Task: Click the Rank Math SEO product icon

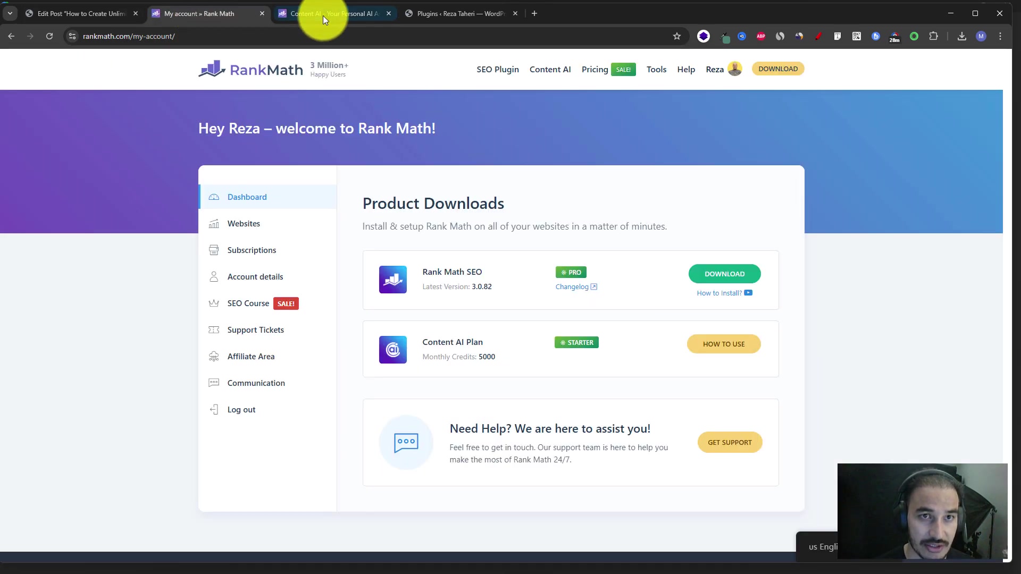Action: [x=392, y=280]
